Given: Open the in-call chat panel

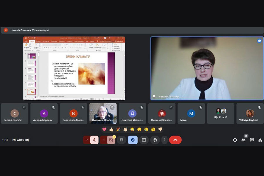Looking at the screenshot, I should [x=252, y=140].
